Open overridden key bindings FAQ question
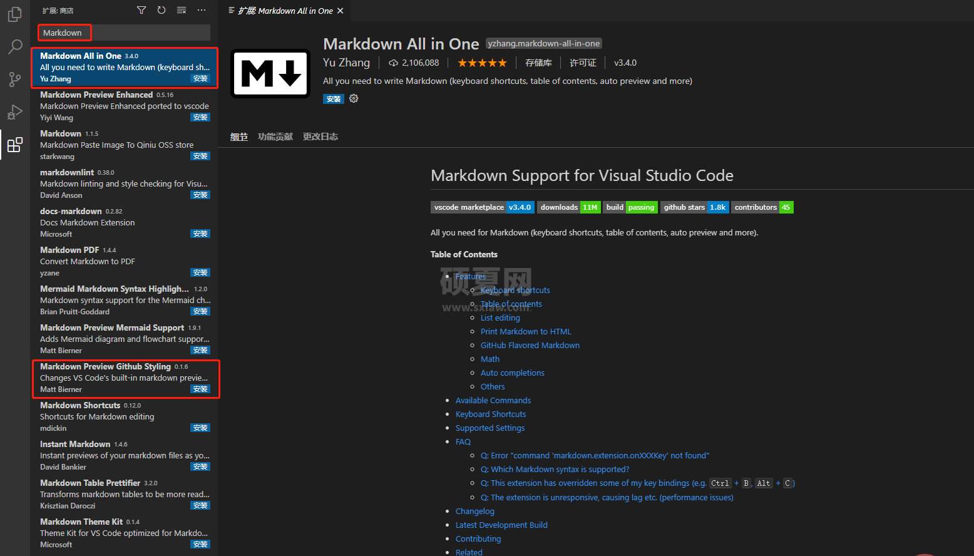 tap(638, 483)
